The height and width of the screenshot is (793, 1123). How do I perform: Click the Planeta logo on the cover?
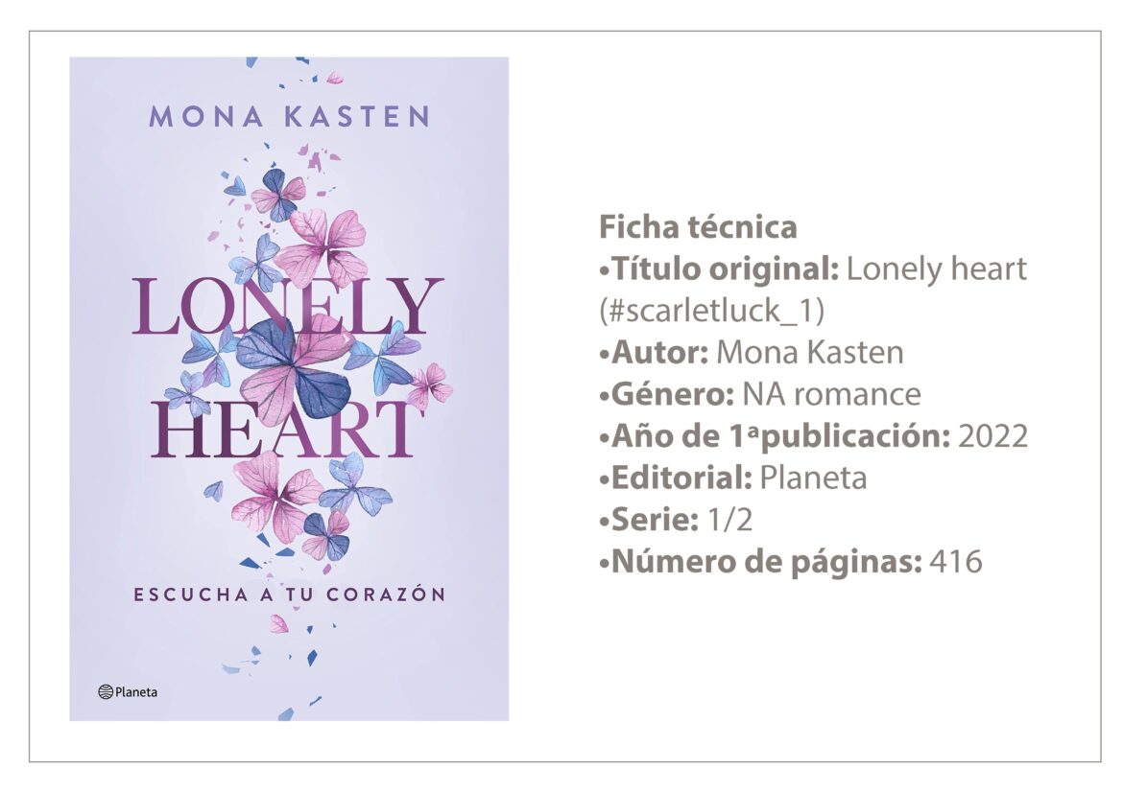coord(128,691)
